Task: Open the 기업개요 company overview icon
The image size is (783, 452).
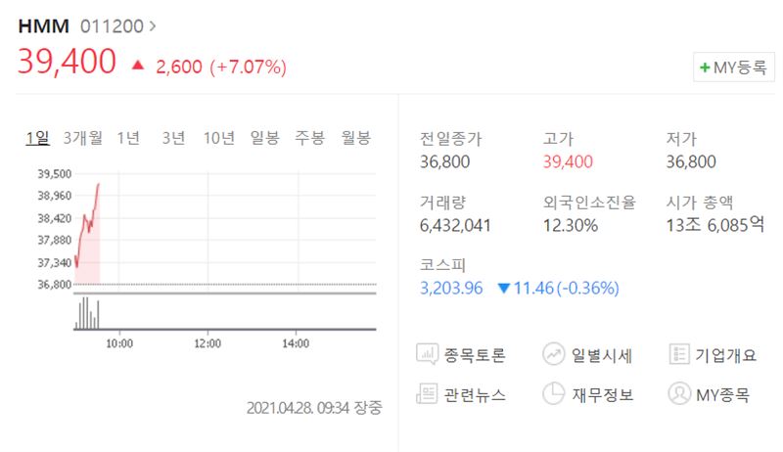Action: 679,354
